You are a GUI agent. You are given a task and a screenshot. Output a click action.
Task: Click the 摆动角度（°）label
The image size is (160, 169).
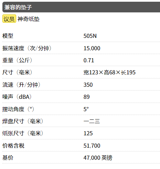click(x=18, y=109)
